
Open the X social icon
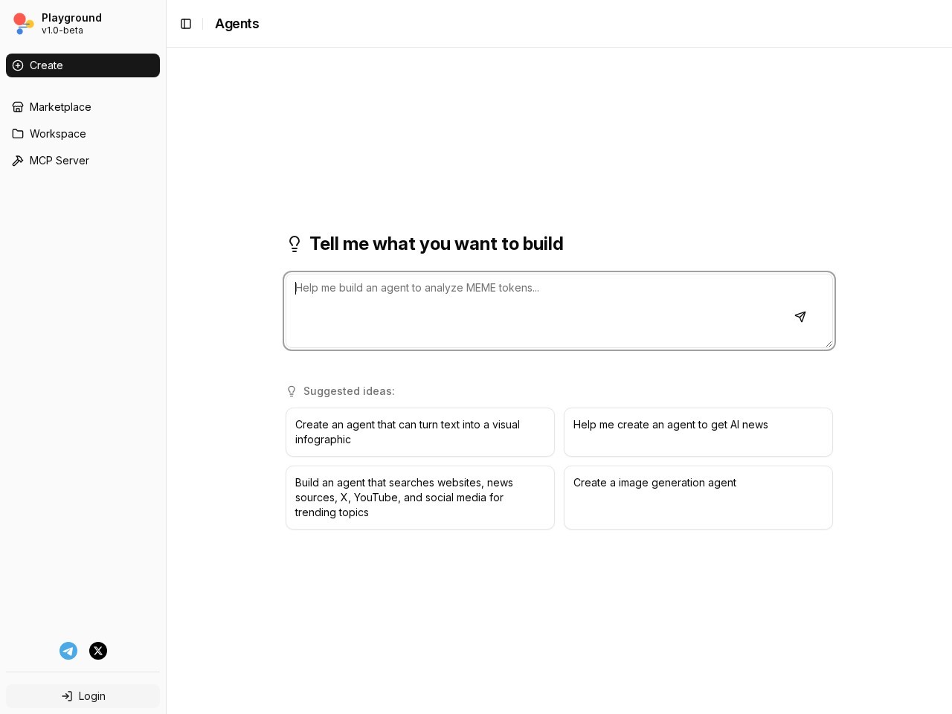pos(98,651)
